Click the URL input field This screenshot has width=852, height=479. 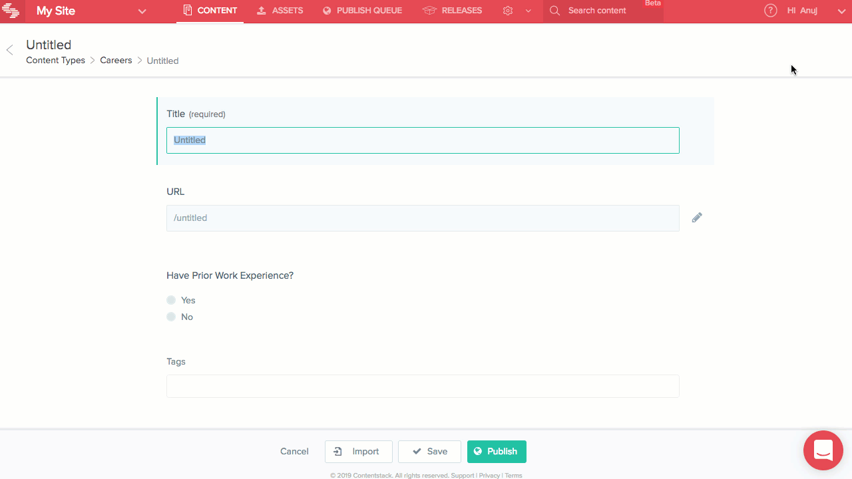click(423, 218)
